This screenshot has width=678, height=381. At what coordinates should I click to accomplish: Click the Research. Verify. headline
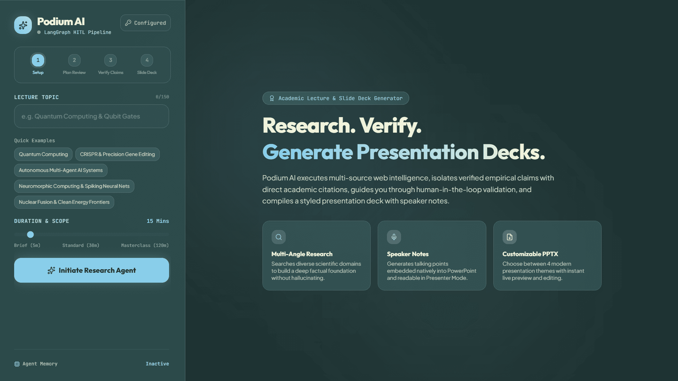tap(342, 126)
